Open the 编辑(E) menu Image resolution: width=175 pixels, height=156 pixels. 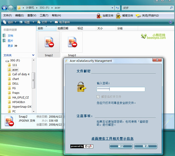point(20,15)
